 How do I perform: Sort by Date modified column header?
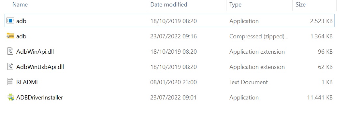point(169,5)
